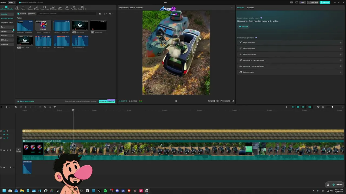
Task: Click the timeline playhead marker
Action: click(73, 110)
